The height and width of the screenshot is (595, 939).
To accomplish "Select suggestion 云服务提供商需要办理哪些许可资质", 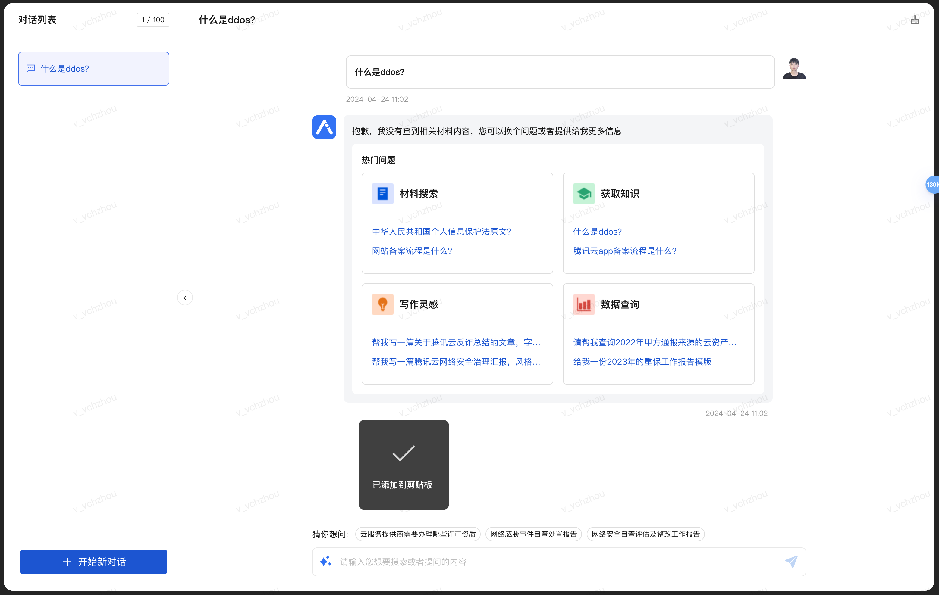I will click(x=418, y=534).
